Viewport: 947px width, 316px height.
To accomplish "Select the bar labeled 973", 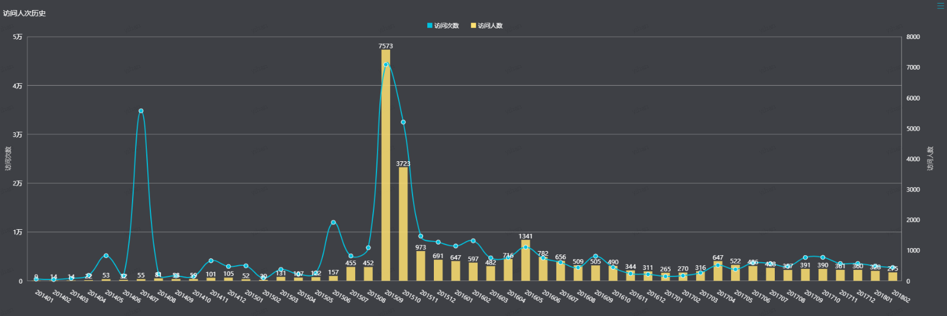I will 421,266.
